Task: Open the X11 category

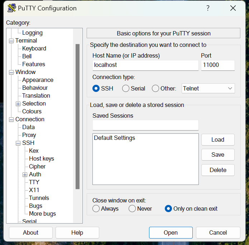Action: pyautogui.click(x=34, y=190)
